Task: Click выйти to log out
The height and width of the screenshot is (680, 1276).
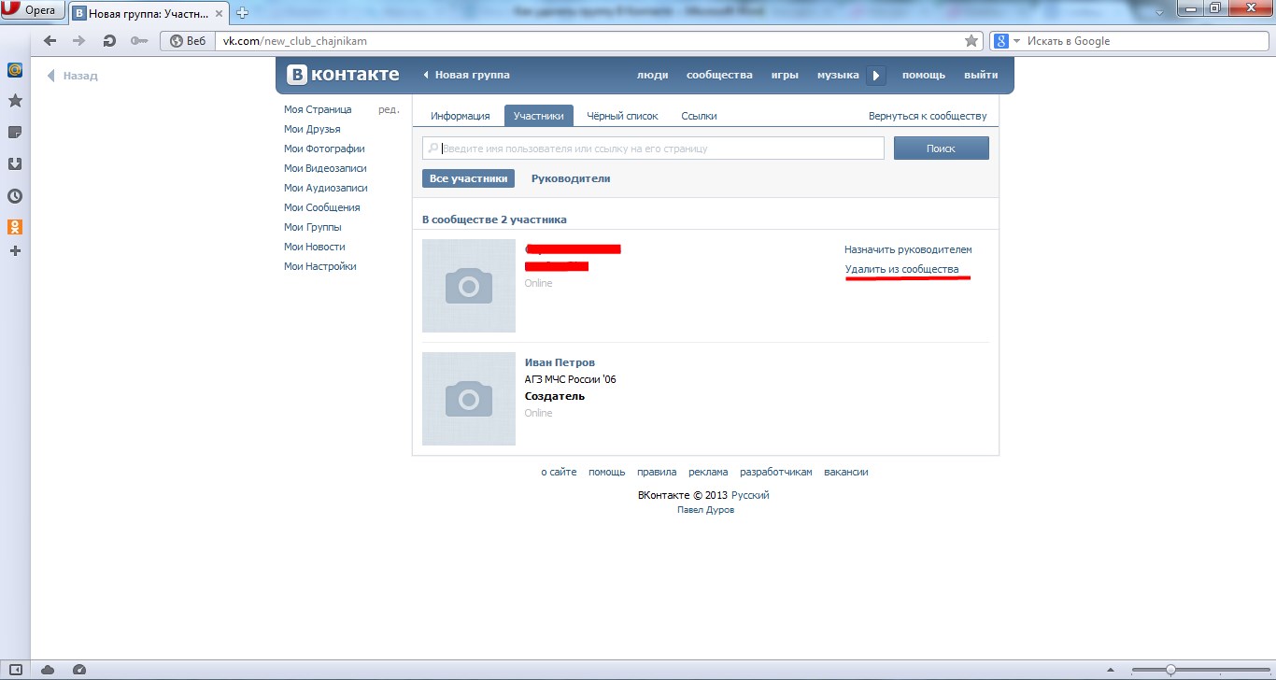Action: pos(981,75)
